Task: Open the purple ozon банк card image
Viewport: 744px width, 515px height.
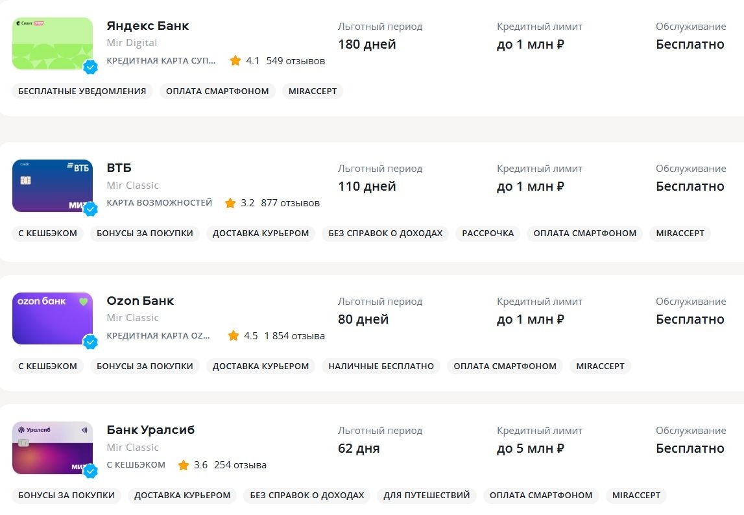Action: click(53, 318)
